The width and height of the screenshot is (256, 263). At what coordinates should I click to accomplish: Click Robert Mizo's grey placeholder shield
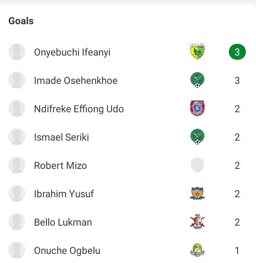point(197,166)
